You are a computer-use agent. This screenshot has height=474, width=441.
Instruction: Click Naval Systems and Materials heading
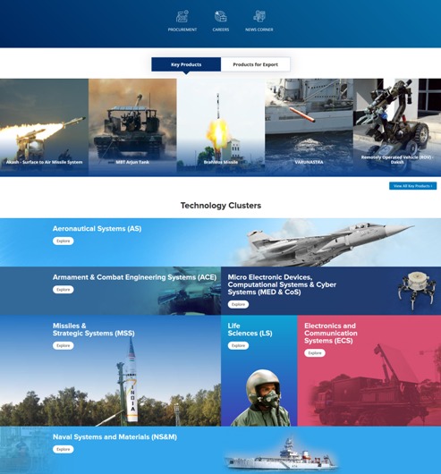pos(114,436)
